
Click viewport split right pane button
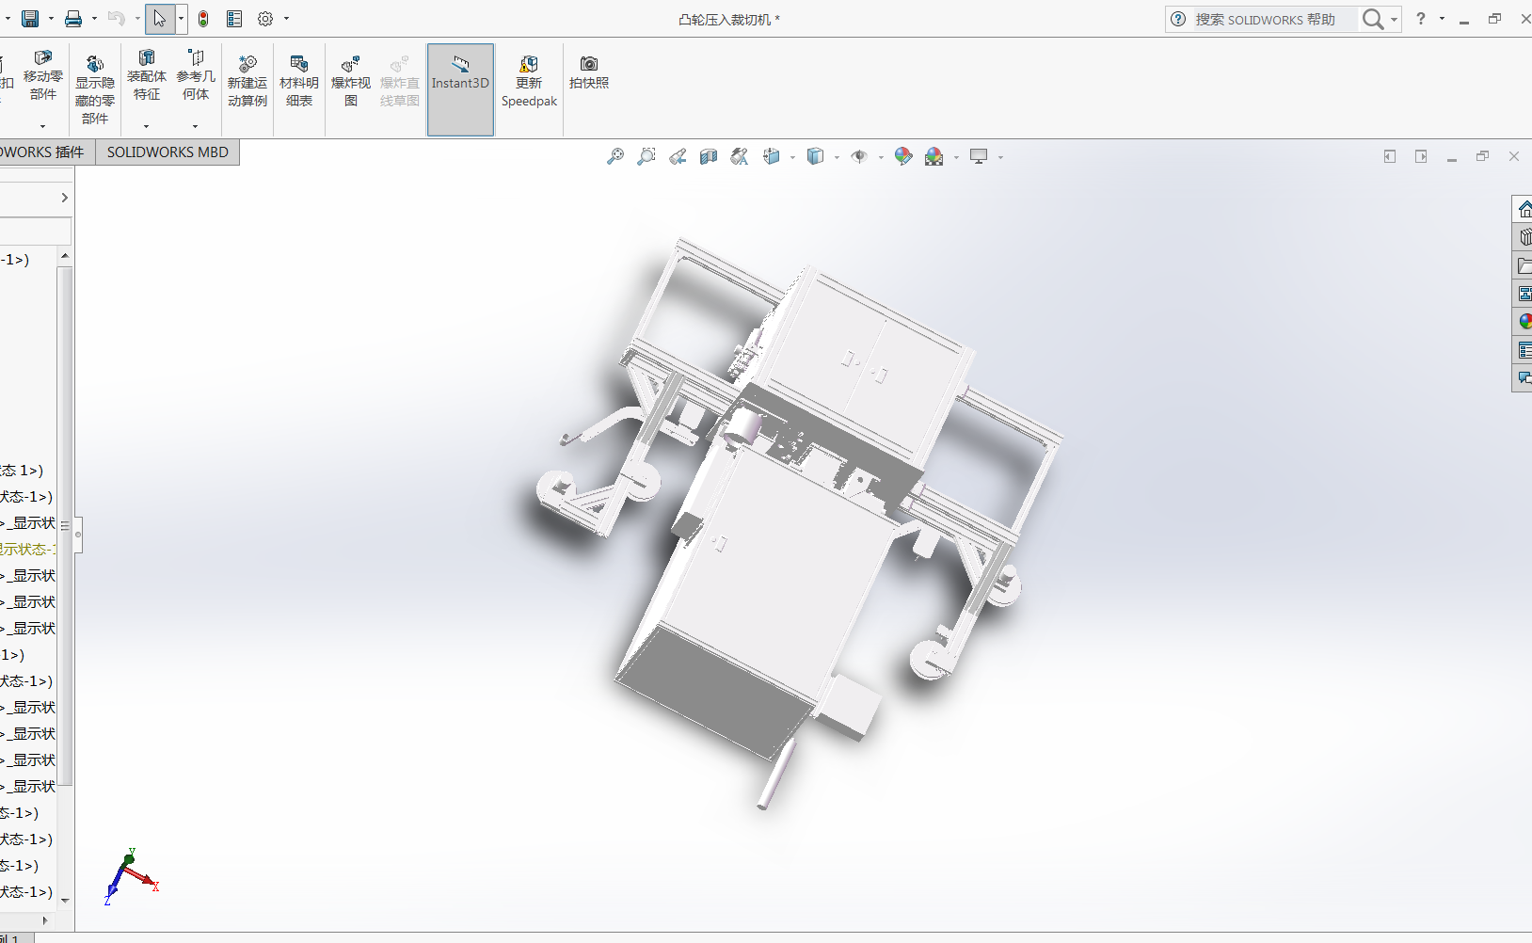[x=1421, y=156]
